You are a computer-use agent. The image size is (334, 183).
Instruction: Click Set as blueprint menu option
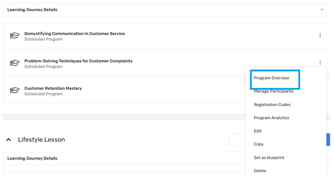click(269, 158)
